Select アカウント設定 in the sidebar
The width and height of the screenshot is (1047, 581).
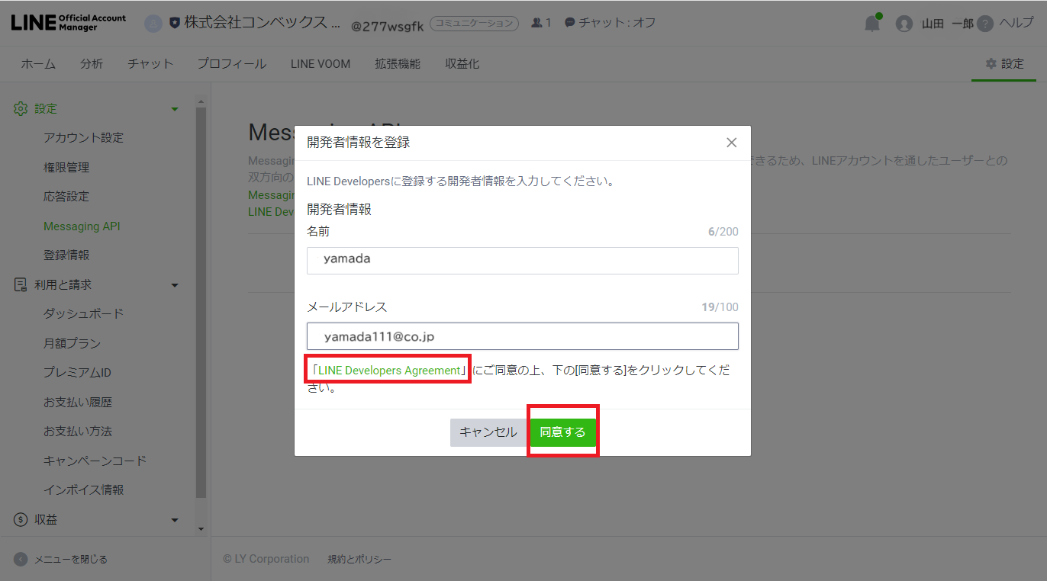83,138
